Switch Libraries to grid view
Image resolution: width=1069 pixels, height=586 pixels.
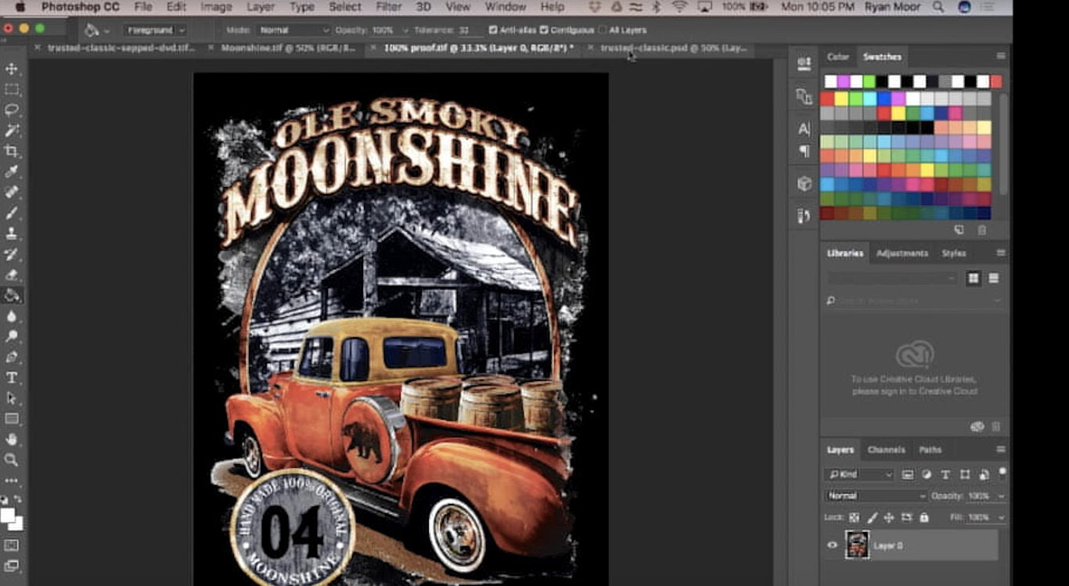(x=974, y=278)
